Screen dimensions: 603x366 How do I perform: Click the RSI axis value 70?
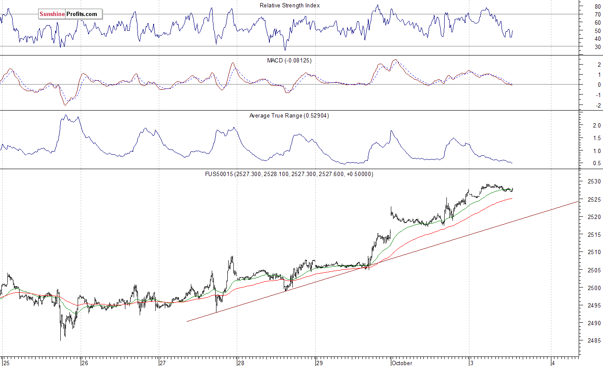pyautogui.click(x=597, y=14)
